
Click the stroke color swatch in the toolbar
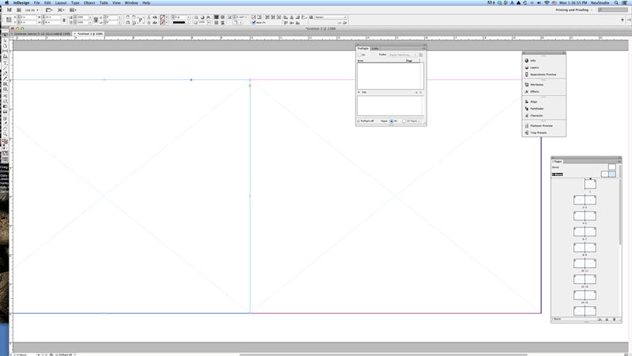(163, 22)
